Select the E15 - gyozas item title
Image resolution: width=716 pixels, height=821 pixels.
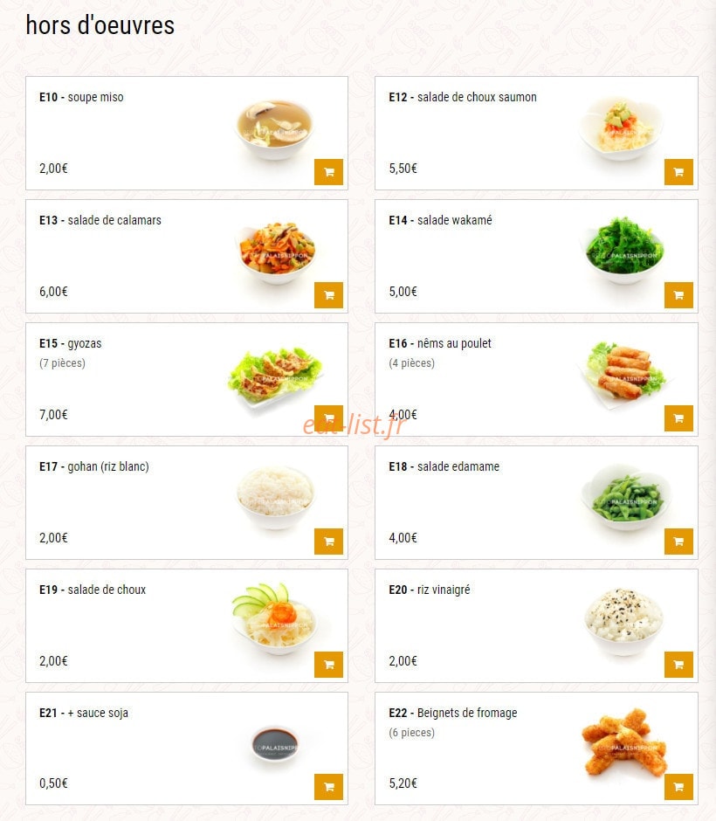point(70,343)
